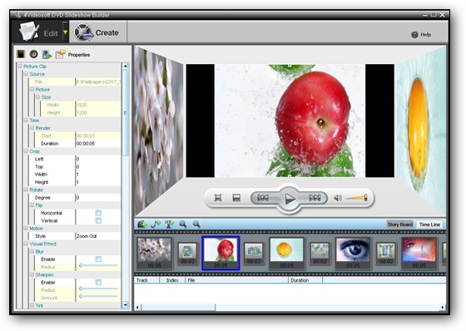This screenshot has height=331, width=466.
Task: Collapse the Motion node
Action: pyautogui.click(x=26, y=229)
